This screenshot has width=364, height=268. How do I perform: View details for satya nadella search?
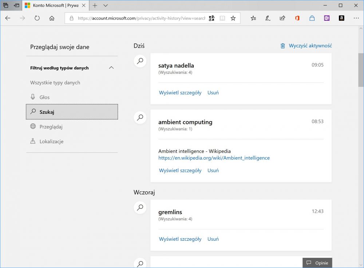tap(180, 93)
